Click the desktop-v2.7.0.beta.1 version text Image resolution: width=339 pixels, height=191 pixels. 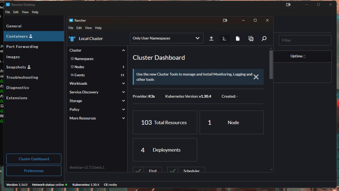(87, 167)
